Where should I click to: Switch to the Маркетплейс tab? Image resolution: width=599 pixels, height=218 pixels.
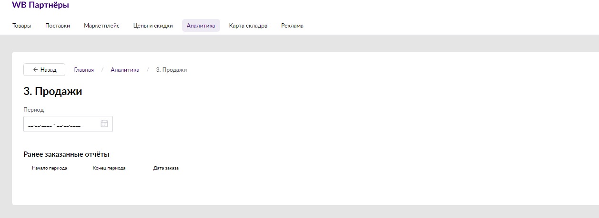[102, 26]
